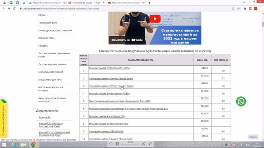Open the Скидка 5% link

45,117
